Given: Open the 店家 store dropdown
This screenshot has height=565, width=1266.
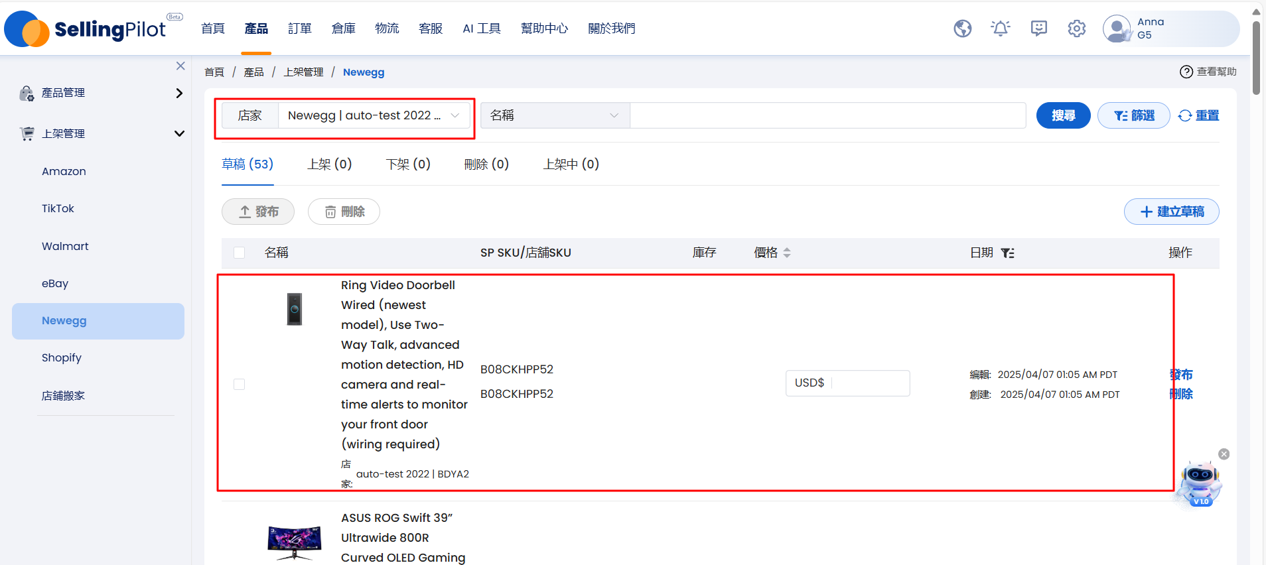Looking at the screenshot, I should click(x=374, y=115).
